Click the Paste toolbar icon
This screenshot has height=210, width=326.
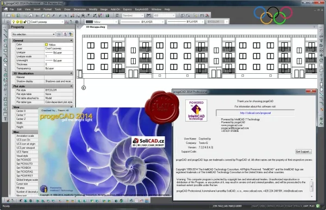pyautogui.click(x=48, y=16)
